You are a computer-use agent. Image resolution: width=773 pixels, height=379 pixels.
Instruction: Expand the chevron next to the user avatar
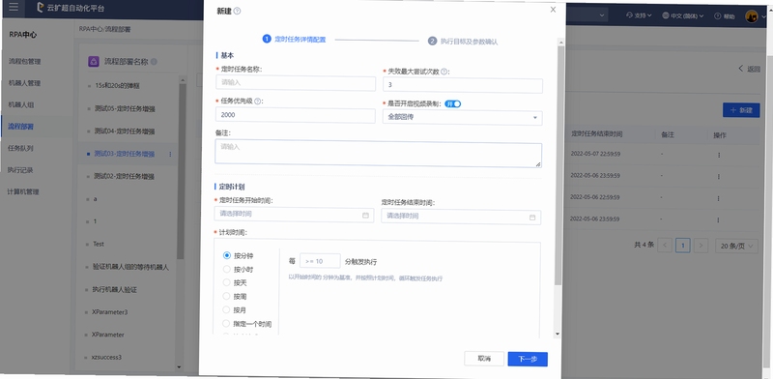click(763, 16)
